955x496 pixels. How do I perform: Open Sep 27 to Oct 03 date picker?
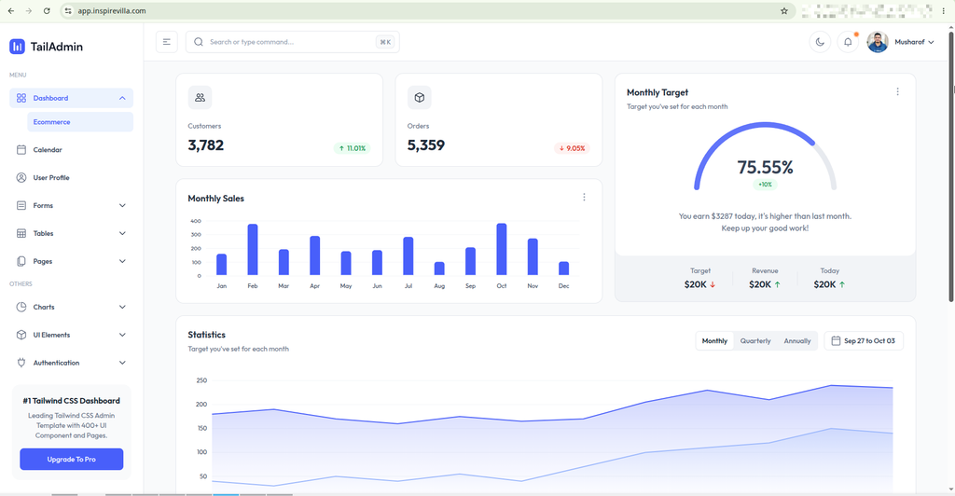pyautogui.click(x=864, y=341)
